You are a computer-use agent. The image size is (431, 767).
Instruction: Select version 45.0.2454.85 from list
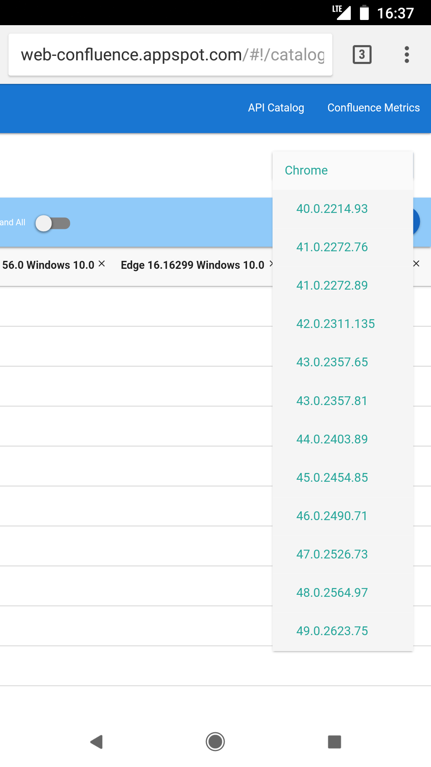(x=343, y=477)
